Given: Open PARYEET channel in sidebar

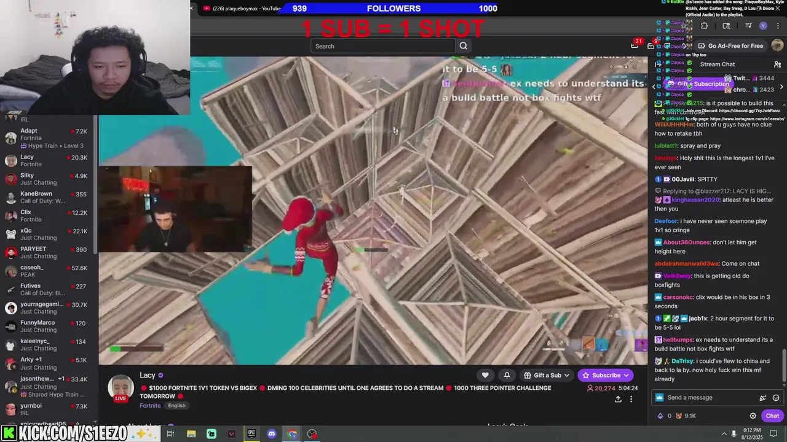Looking at the screenshot, I should coord(48,252).
